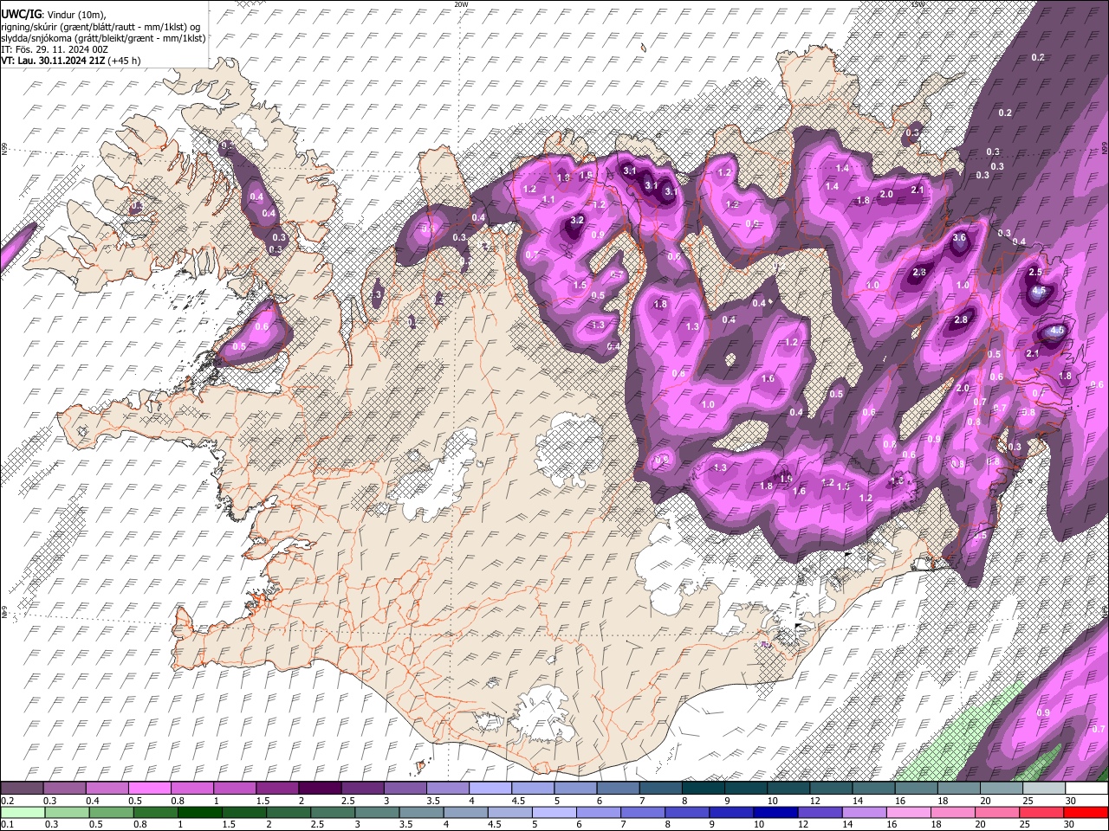Click the "rigning/skúrir (grænt/blátt/rautt - mm/1klst)" line
The height and width of the screenshot is (831, 1109).
pos(95,27)
